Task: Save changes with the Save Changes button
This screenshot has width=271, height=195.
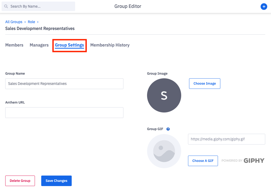Action: (56, 181)
